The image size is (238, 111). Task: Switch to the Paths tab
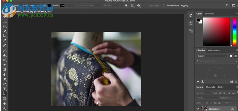(221, 87)
